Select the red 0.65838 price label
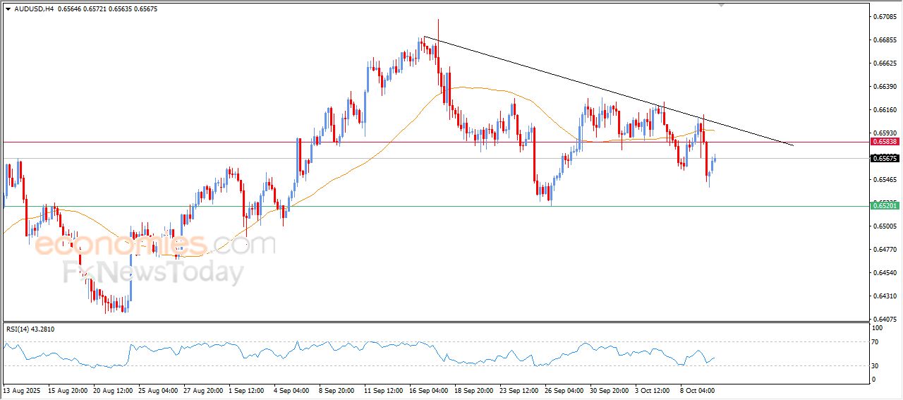 coord(885,142)
